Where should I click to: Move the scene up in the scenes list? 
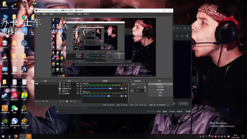click(x=44, y=101)
